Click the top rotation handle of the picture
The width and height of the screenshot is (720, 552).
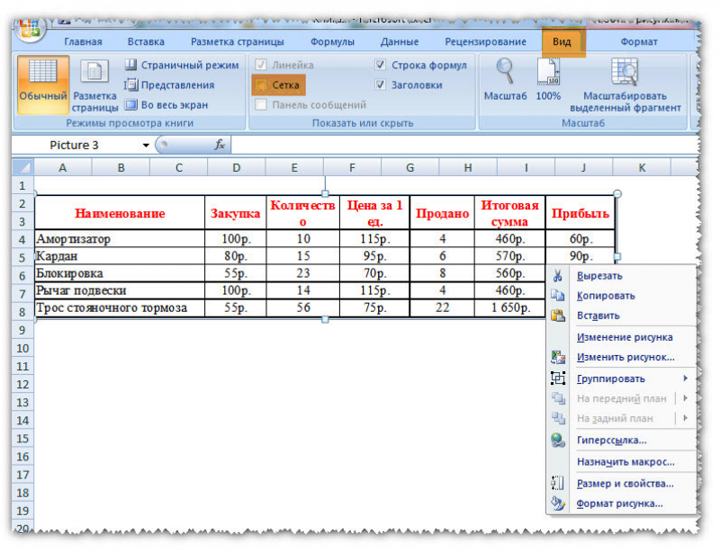click(325, 193)
